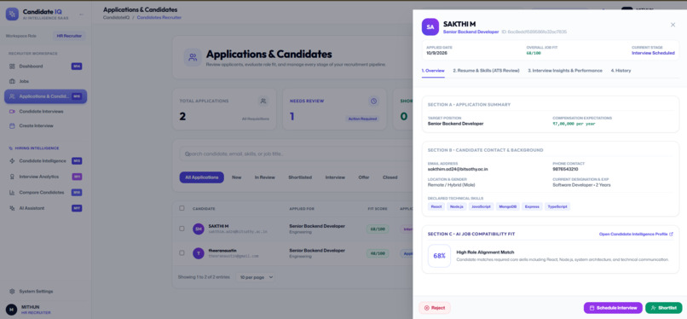
Task: Focus the candidate search field
Action: click(x=296, y=154)
